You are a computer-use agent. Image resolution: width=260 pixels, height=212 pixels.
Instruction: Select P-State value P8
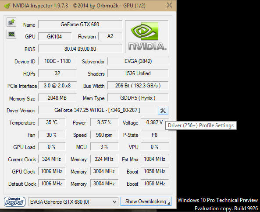tap(155, 135)
